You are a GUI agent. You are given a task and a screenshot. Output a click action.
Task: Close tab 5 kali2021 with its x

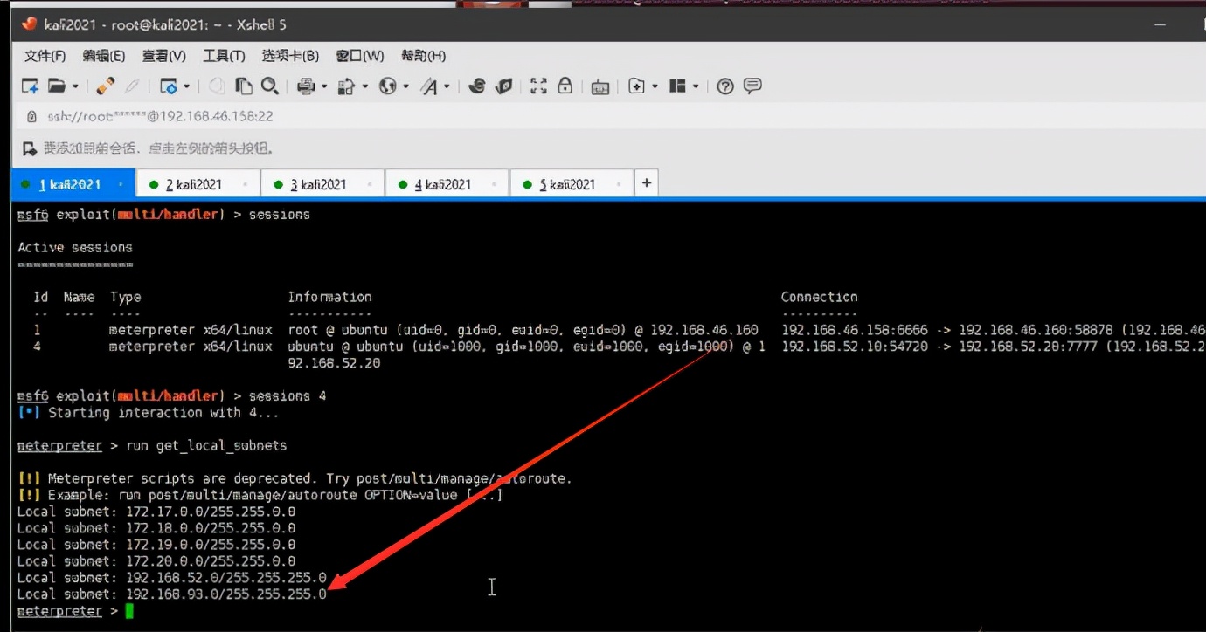617,185
